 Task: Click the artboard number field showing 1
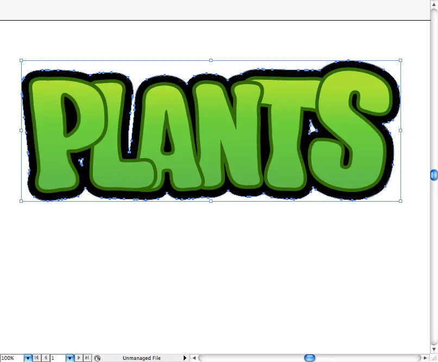58,358
